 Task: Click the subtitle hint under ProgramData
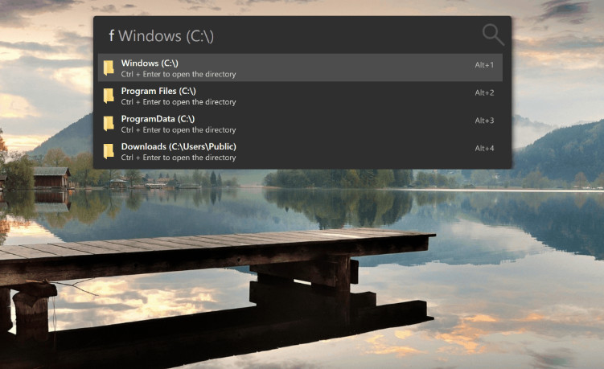click(179, 129)
